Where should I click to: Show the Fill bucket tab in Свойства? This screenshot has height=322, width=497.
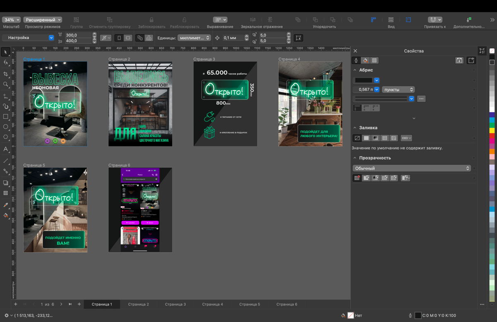pyautogui.click(x=365, y=60)
